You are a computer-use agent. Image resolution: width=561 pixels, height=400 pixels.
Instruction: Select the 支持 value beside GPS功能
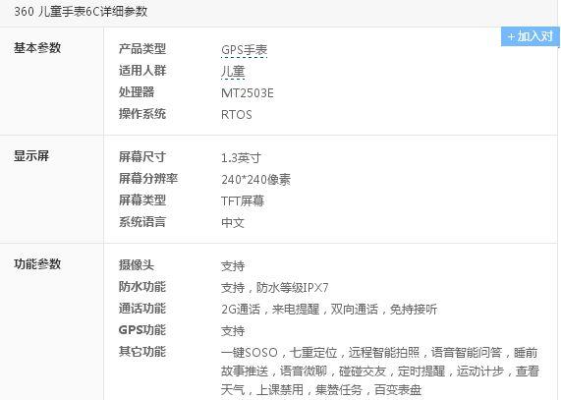coord(233,331)
